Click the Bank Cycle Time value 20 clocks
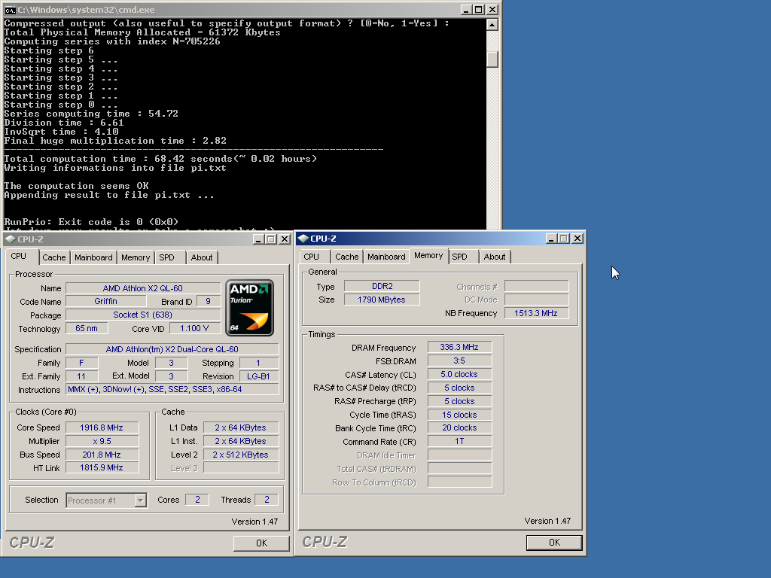The image size is (771, 578). pyautogui.click(x=459, y=427)
